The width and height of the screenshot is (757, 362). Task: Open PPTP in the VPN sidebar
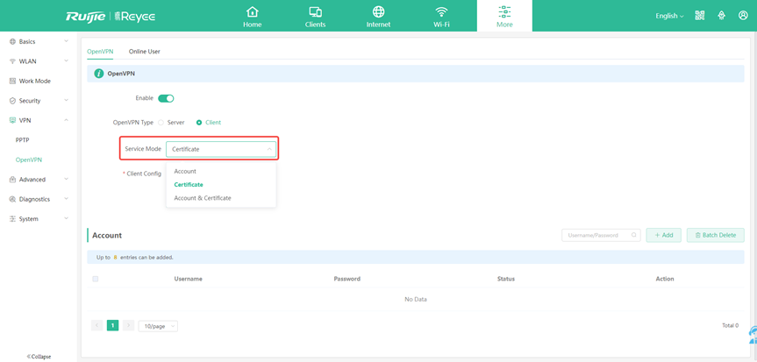23,140
